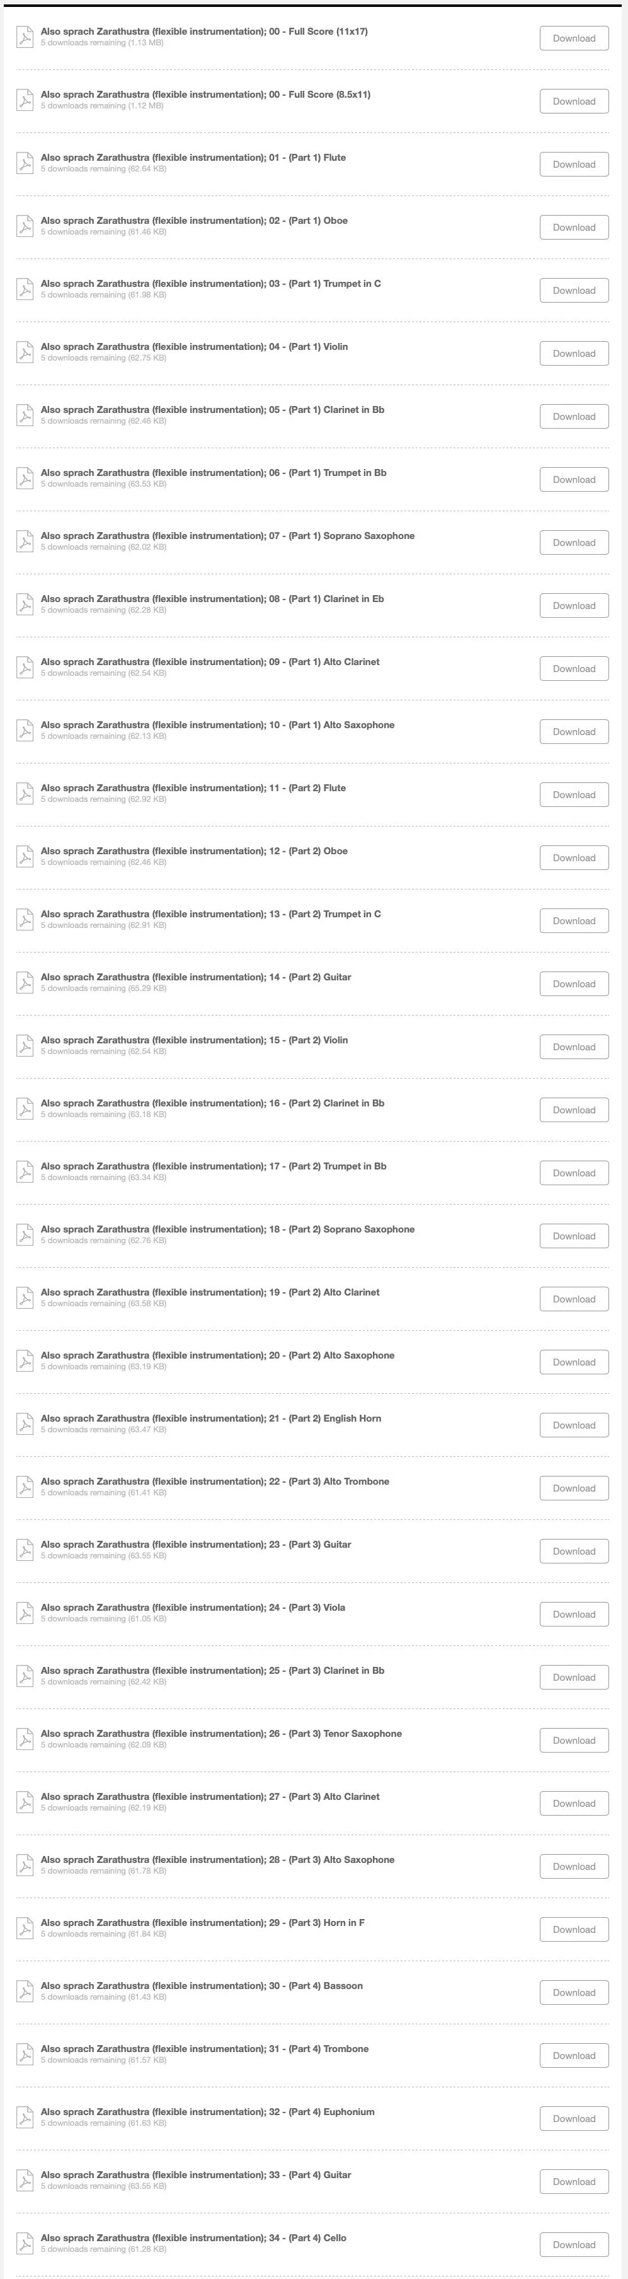Open the (Part 1) Clarinet in Eb title
The height and width of the screenshot is (2279, 628).
pos(212,599)
